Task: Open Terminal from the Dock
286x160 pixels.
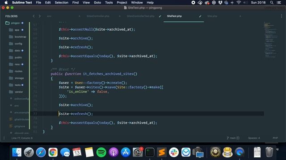Action: click(150, 152)
